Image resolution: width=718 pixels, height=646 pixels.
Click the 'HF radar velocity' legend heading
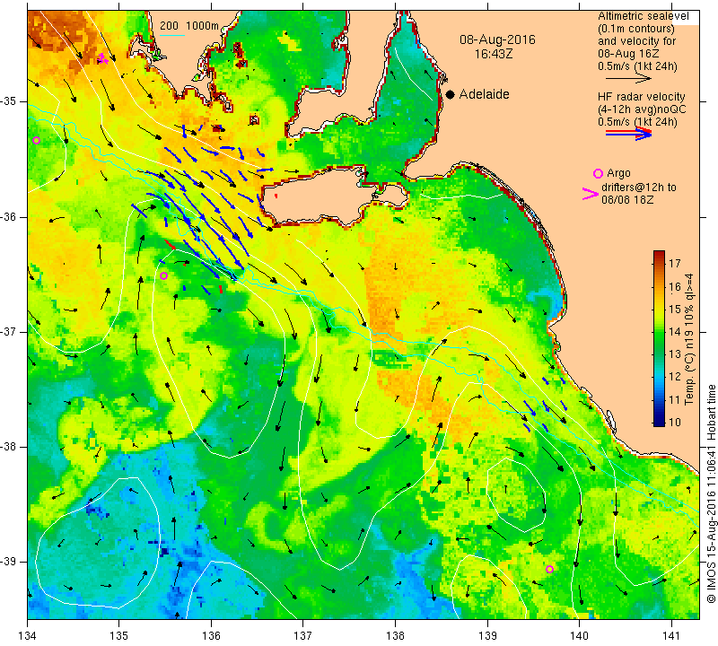(x=641, y=97)
